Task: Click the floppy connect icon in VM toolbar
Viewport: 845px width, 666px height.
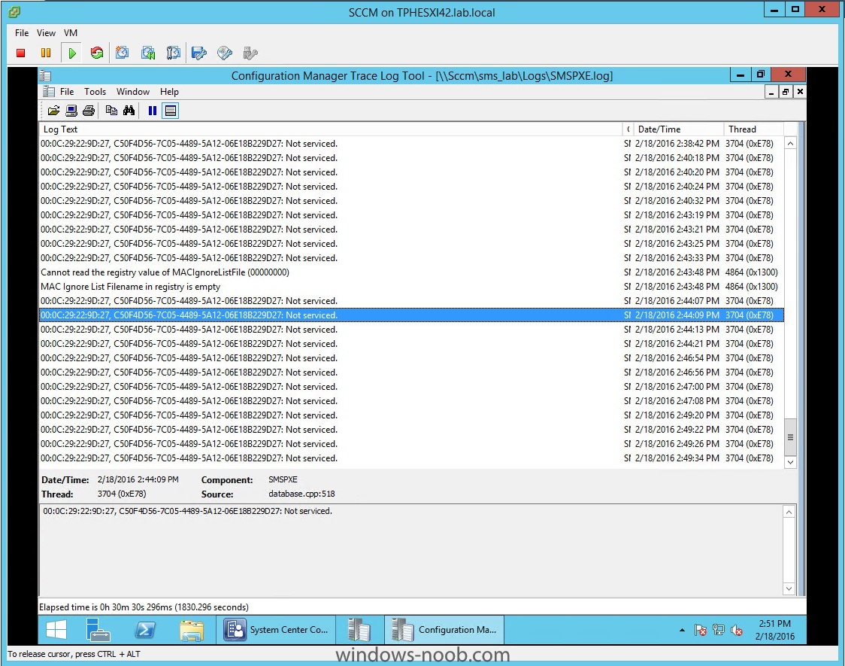Action: click(x=199, y=53)
